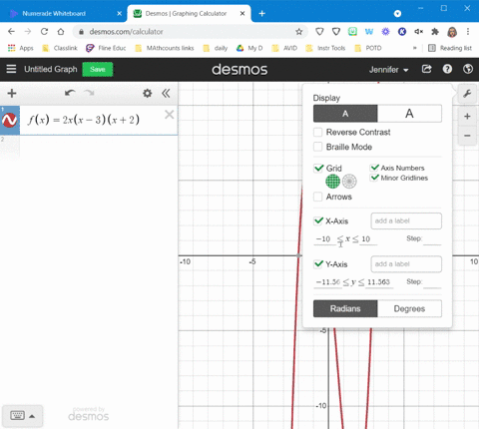This screenshot has height=429, width=479.
Task: Open Chrome three-dot menu
Action: pyautogui.click(x=468, y=32)
